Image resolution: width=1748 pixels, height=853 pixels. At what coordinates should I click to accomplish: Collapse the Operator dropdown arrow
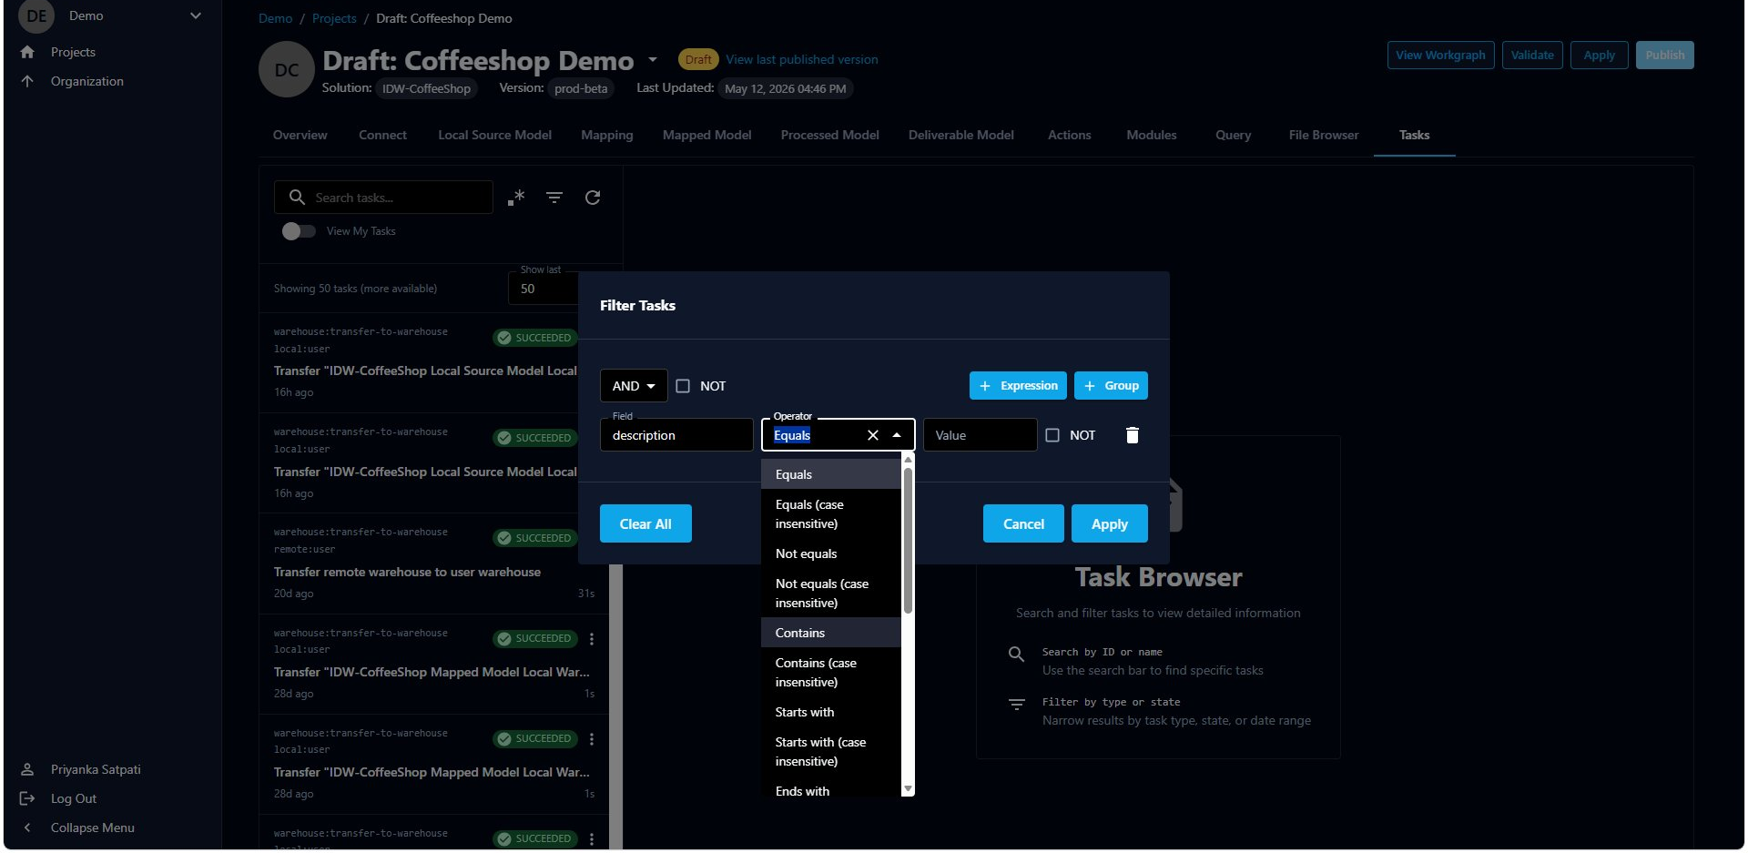897,435
